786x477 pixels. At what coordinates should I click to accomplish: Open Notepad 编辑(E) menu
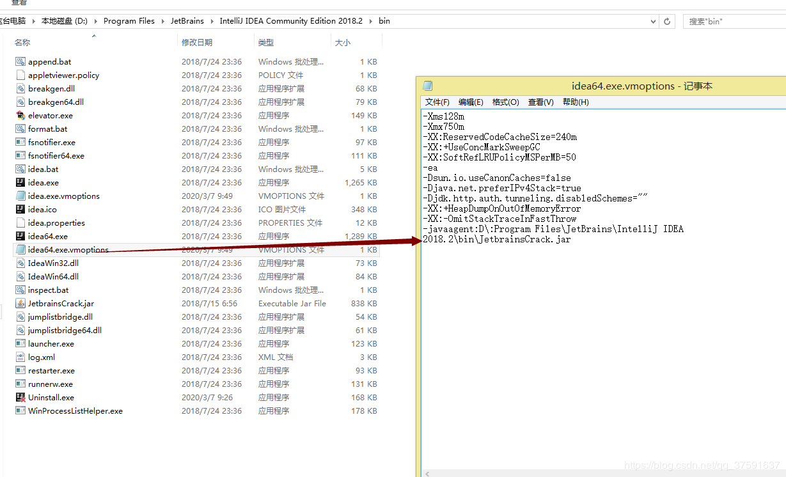pos(471,102)
